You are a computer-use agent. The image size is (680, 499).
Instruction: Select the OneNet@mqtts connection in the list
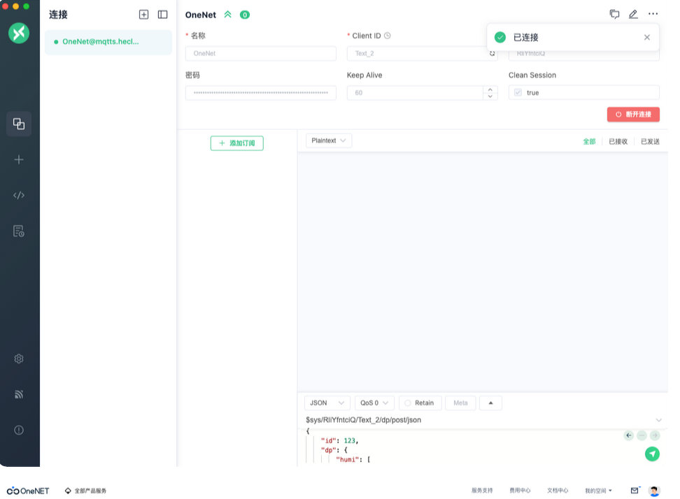click(100, 42)
